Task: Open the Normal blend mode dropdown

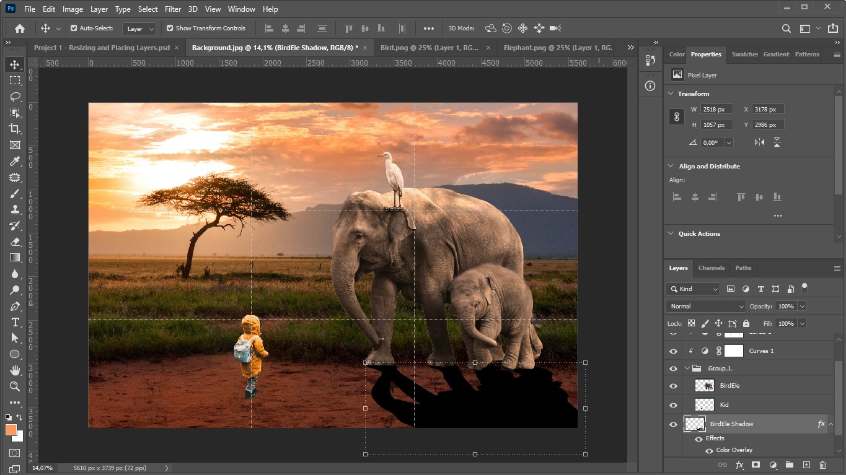Action: (706, 307)
